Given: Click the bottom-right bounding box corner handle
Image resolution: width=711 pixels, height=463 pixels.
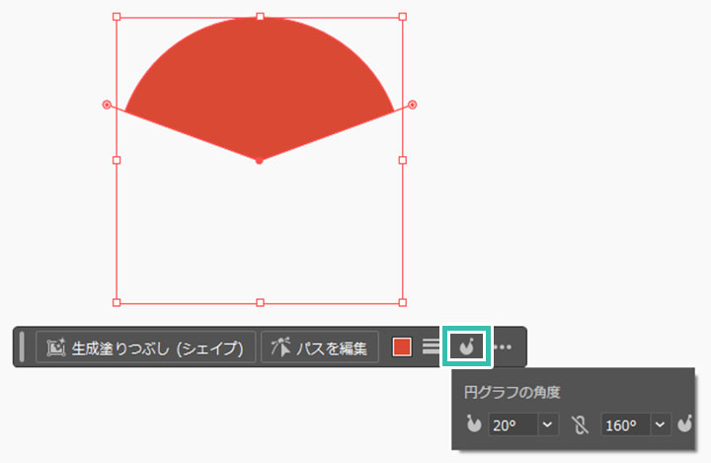Looking at the screenshot, I should tap(403, 302).
